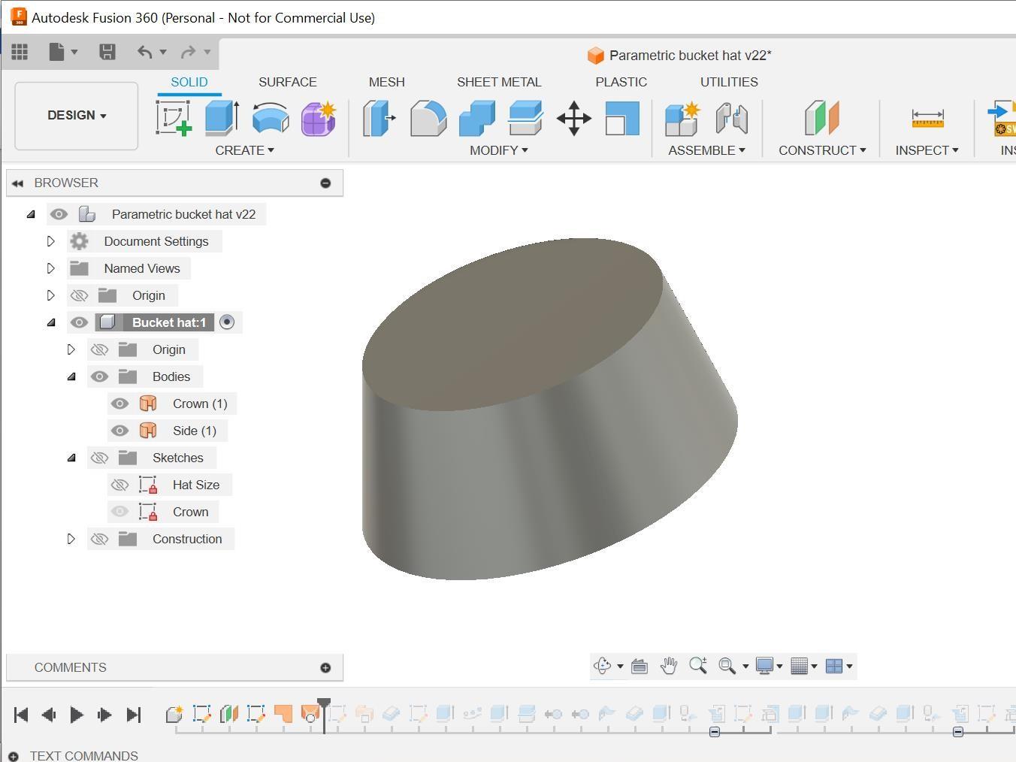Image resolution: width=1016 pixels, height=762 pixels.
Task: Toggle visibility of root Parametric bucket hat
Action: [59, 214]
